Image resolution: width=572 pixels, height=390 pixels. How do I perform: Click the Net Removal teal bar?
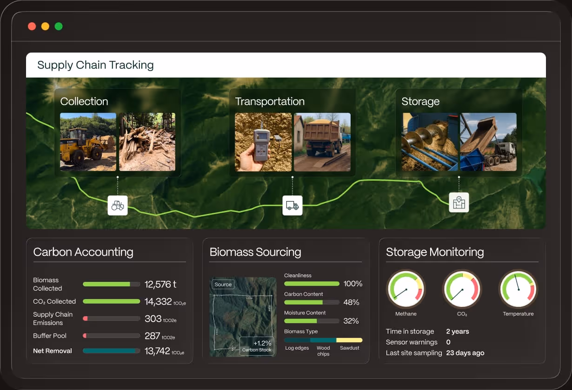point(112,351)
